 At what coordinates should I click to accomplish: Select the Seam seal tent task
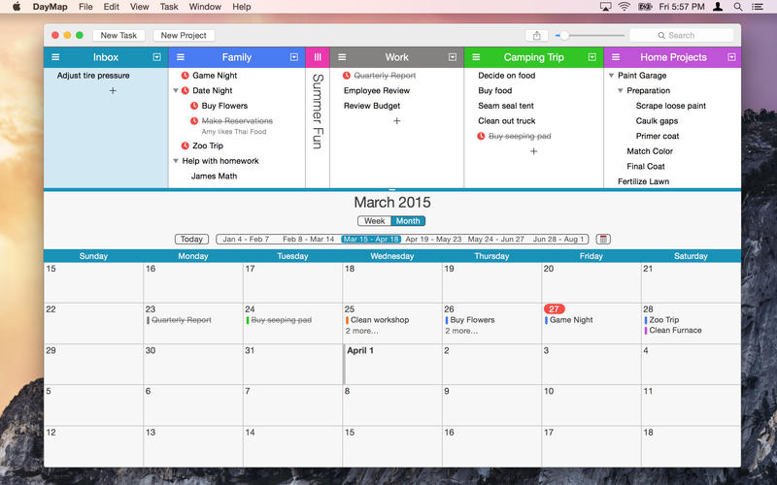[x=506, y=106]
